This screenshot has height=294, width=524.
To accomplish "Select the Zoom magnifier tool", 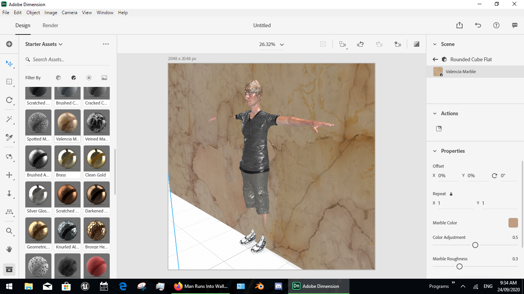I will (x=9, y=231).
